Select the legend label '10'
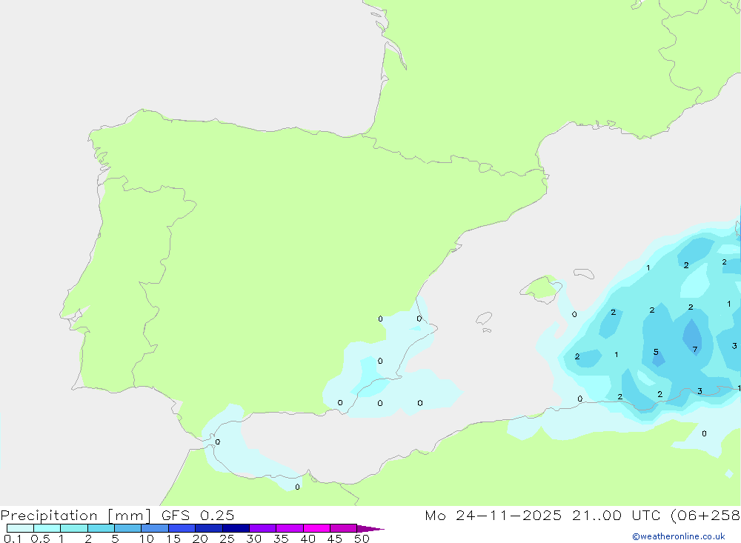 (147, 539)
